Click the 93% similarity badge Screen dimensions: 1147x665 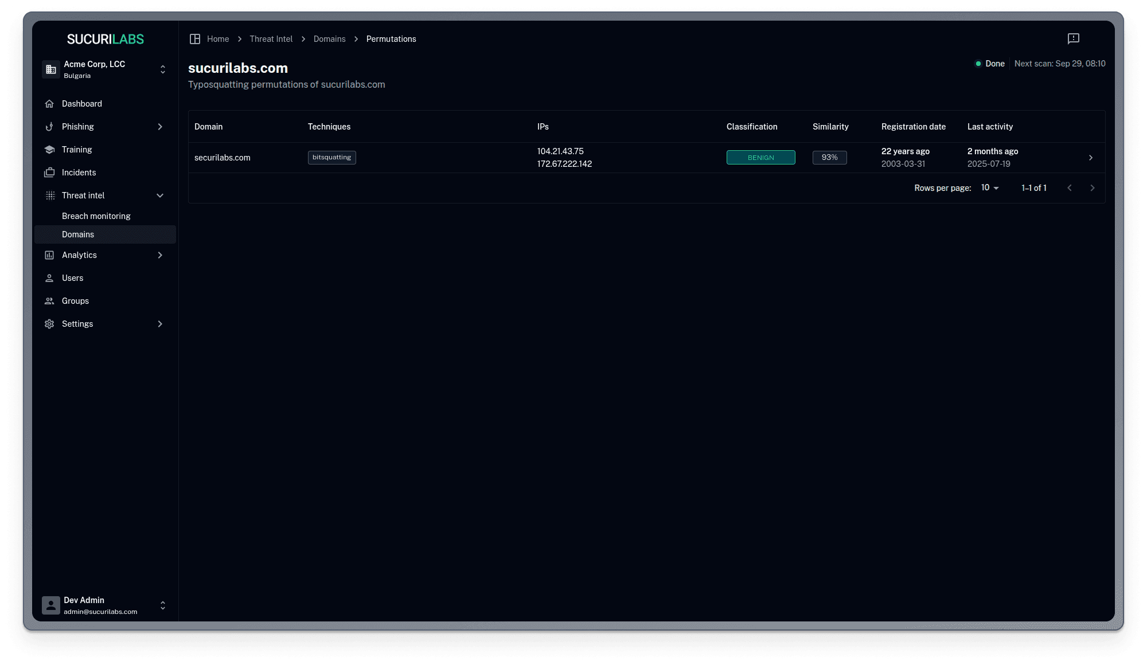pos(830,158)
